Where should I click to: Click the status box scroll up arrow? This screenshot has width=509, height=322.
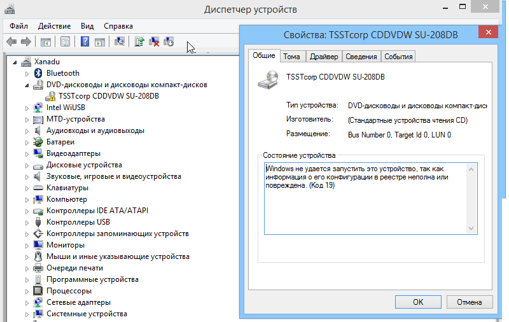[x=471, y=169]
